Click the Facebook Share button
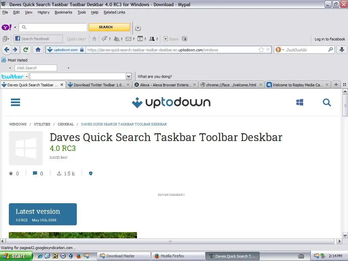Viewport: 348px width, 261px height. (x=171, y=39)
